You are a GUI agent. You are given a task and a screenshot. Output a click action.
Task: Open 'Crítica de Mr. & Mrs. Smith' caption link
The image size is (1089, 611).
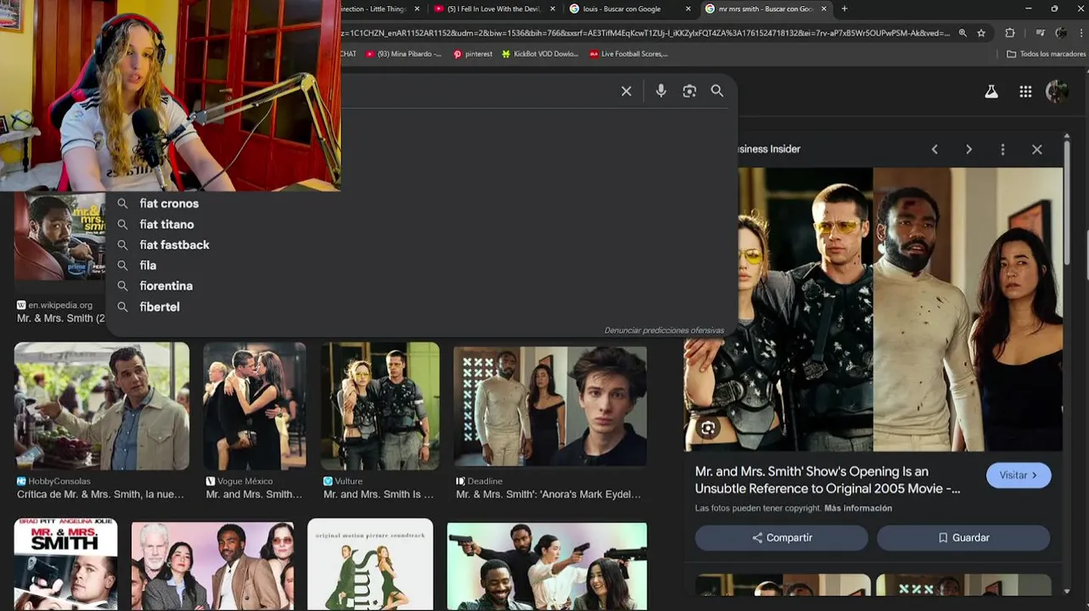coord(100,494)
